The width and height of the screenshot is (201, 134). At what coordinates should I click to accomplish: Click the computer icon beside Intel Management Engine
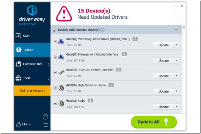[61, 57]
